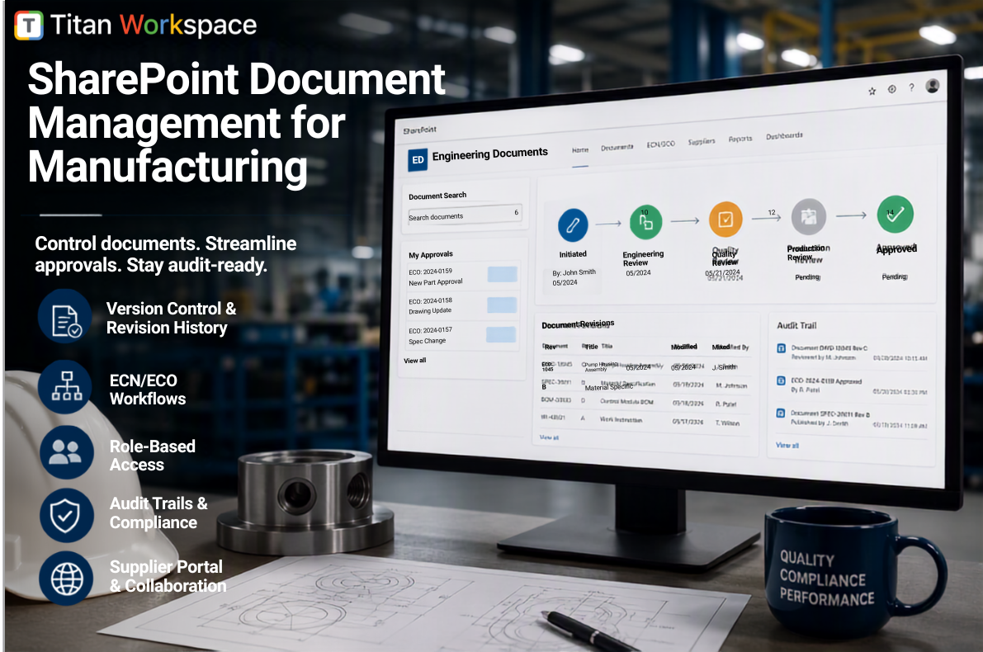Open the settings gear icon in header
Viewport: 983px width, 652px height.
[891, 89]
